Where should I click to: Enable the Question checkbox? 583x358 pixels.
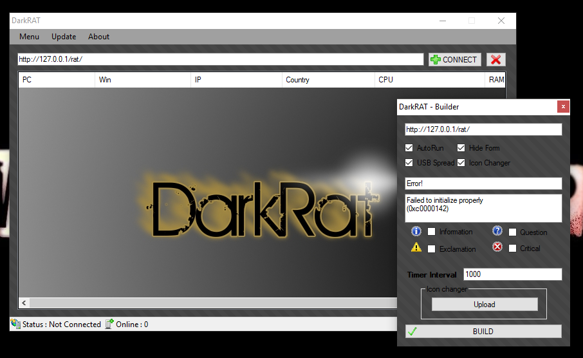point(512,232)
